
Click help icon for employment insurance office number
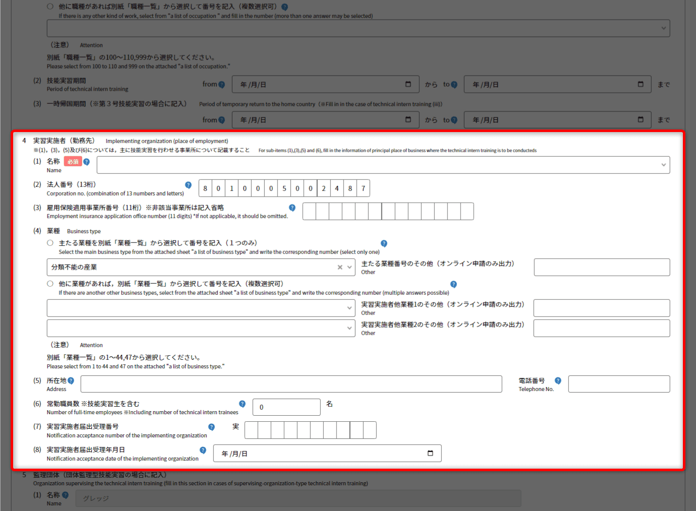point(292,208)
